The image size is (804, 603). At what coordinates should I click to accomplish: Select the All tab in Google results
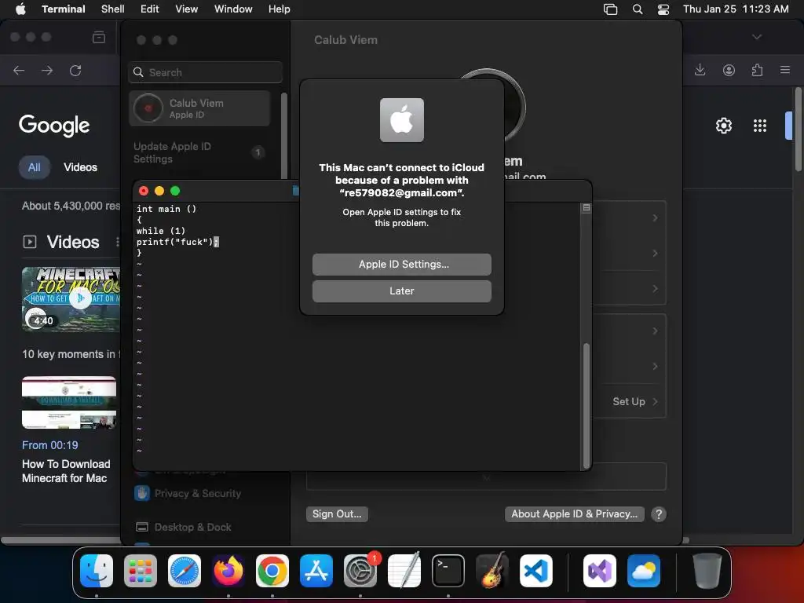tap(35, 167)
